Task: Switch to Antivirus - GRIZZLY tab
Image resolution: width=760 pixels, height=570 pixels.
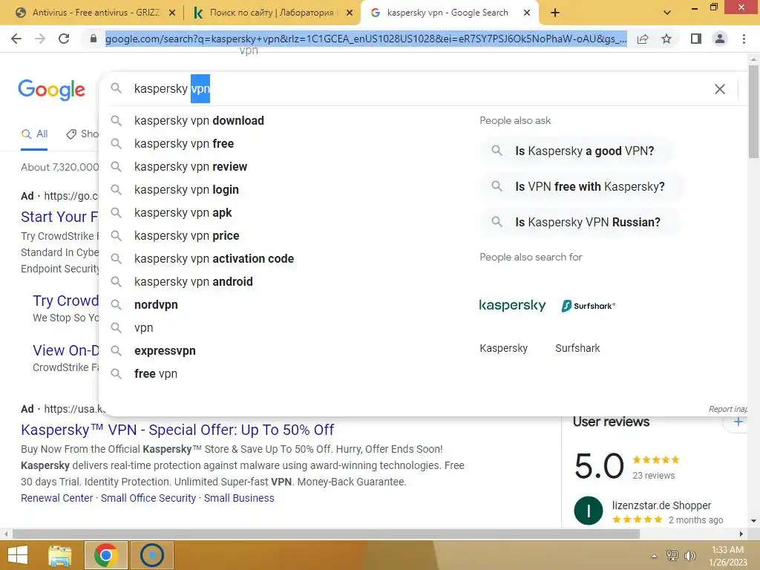Action: (96, 13)
